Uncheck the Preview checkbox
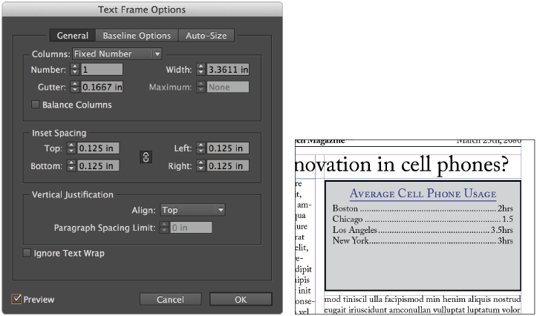 click(x=17, y=300)
